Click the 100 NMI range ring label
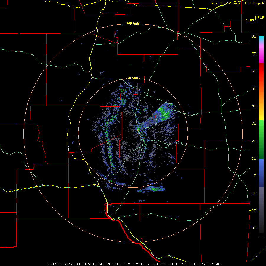The height and width of the screenshot is (266, 266). pyautogui.click(x=133, y=23)
